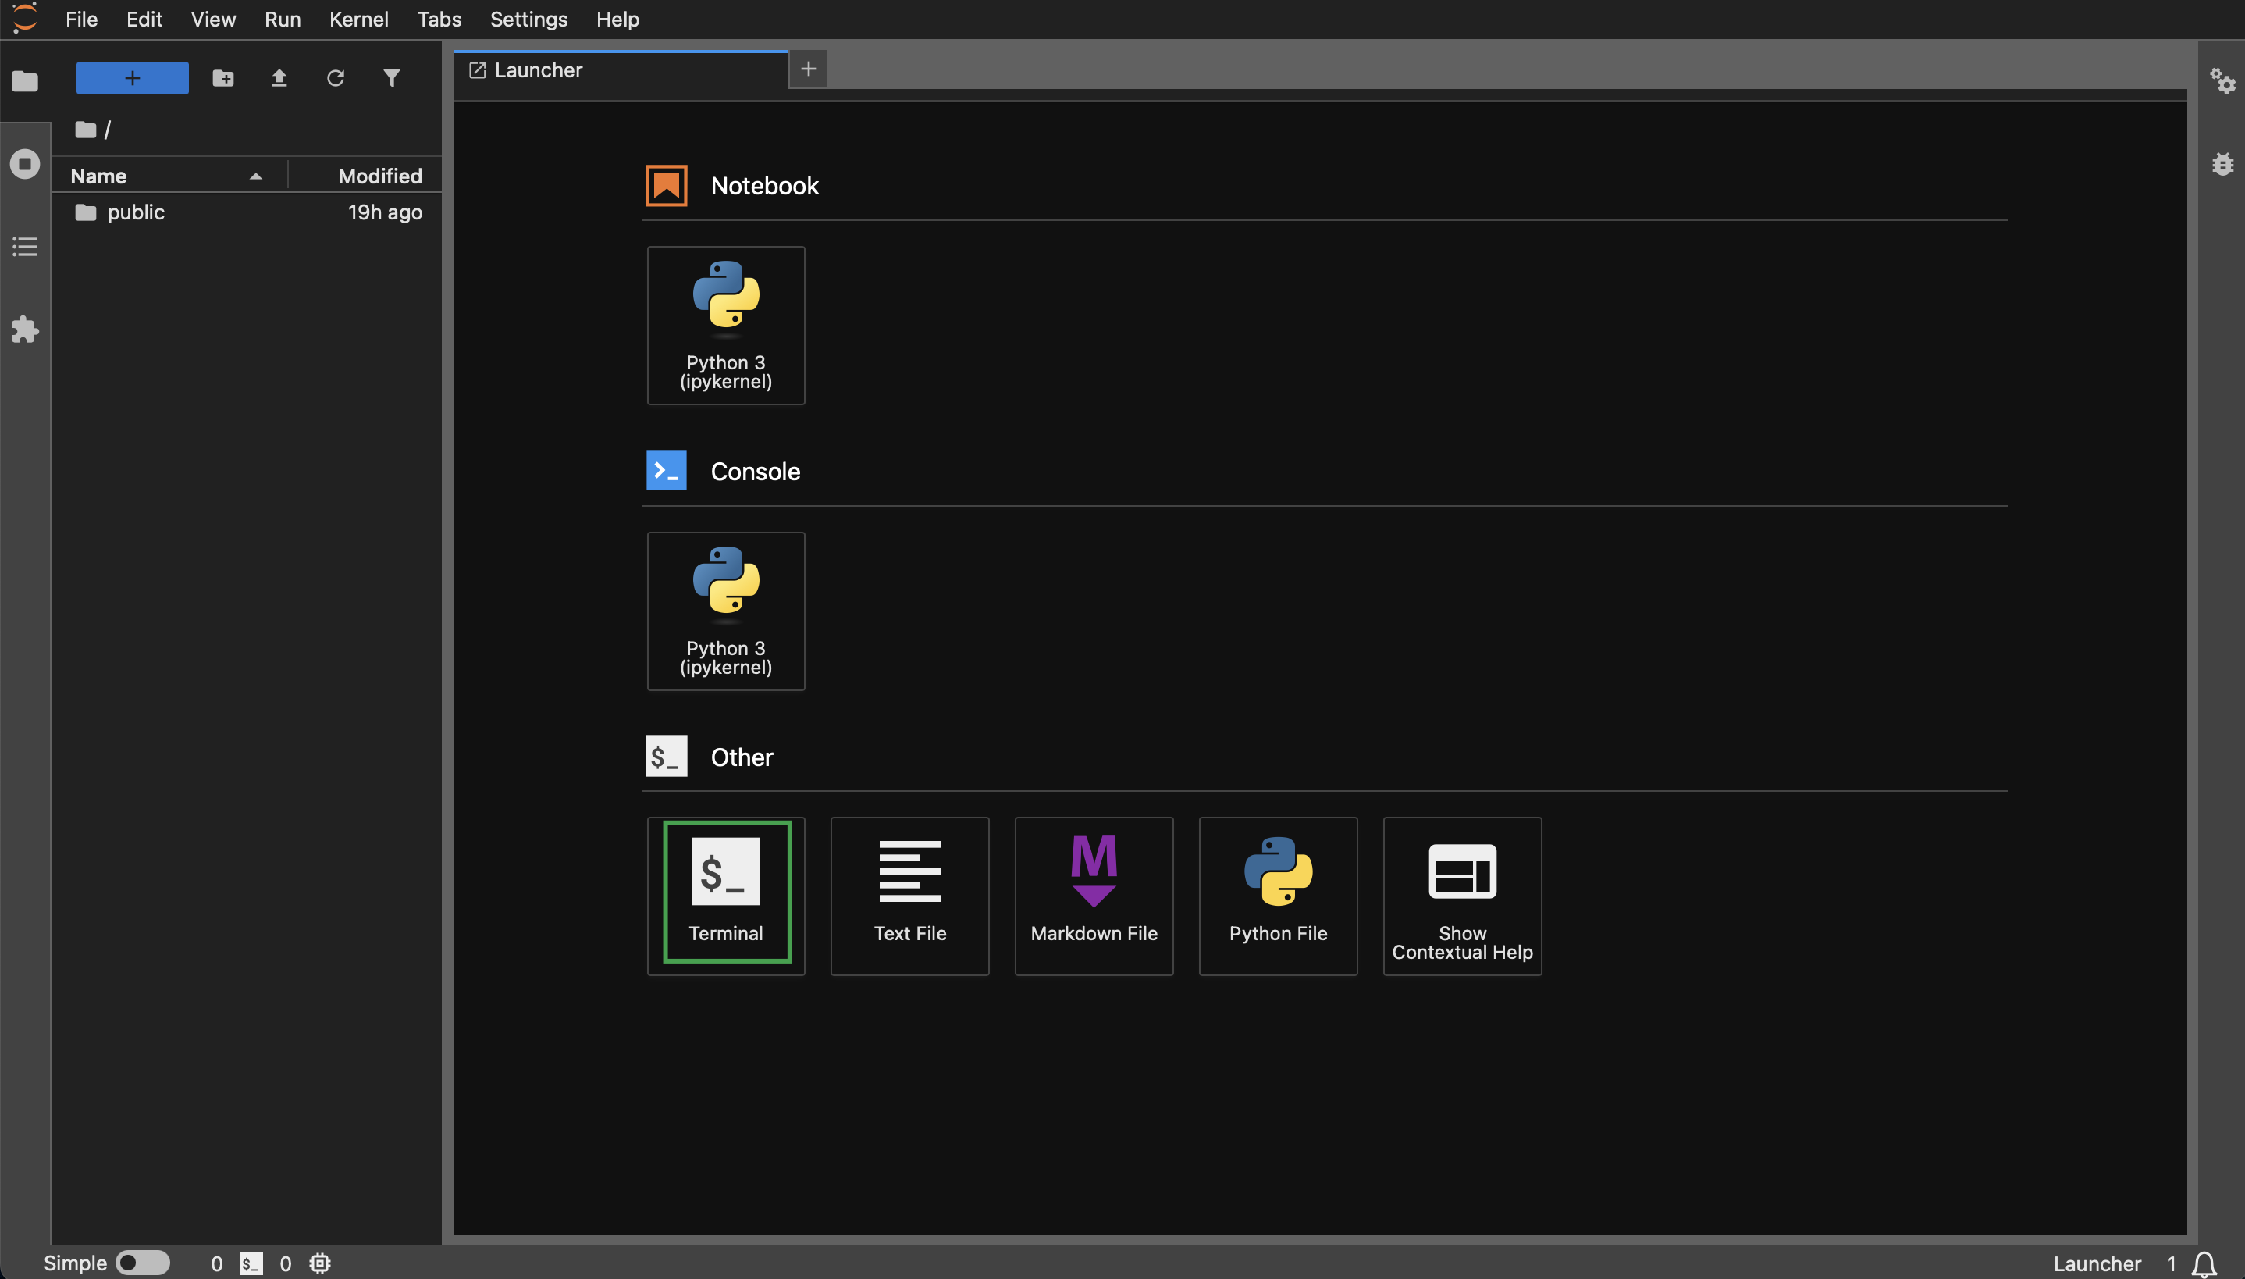Click the Notebook section icon
2245x1279 pixels.
[666, 185]
